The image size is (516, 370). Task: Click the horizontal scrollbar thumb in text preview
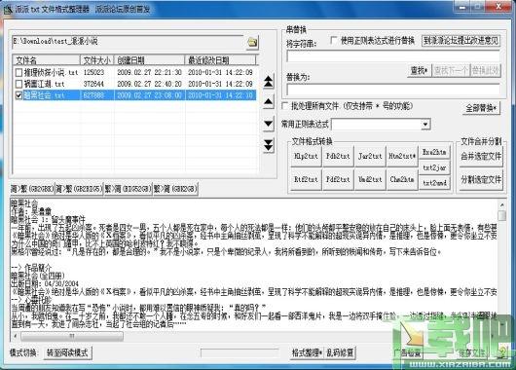72,336
